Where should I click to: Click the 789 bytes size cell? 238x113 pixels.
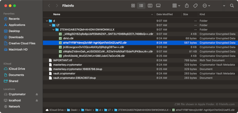click(x=190, y=60)
